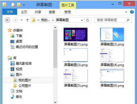
Task: Select the 屏幕截图(3).png thumbnail
Action: click(75, 55)
